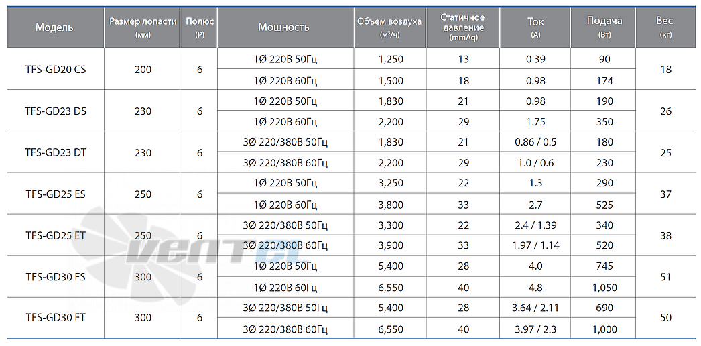Click the 'Полюс' column header
The width and height of the screenshot is (701, 346).
coord(200,27)
